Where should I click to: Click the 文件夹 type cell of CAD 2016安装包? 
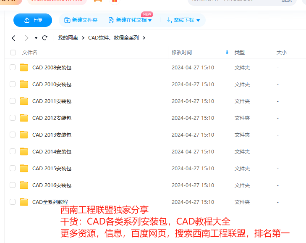point(242,185)
